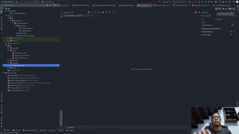Remove a Deep Link with minus icon
The image size is (239, 134).
click(x=235, y=35)
